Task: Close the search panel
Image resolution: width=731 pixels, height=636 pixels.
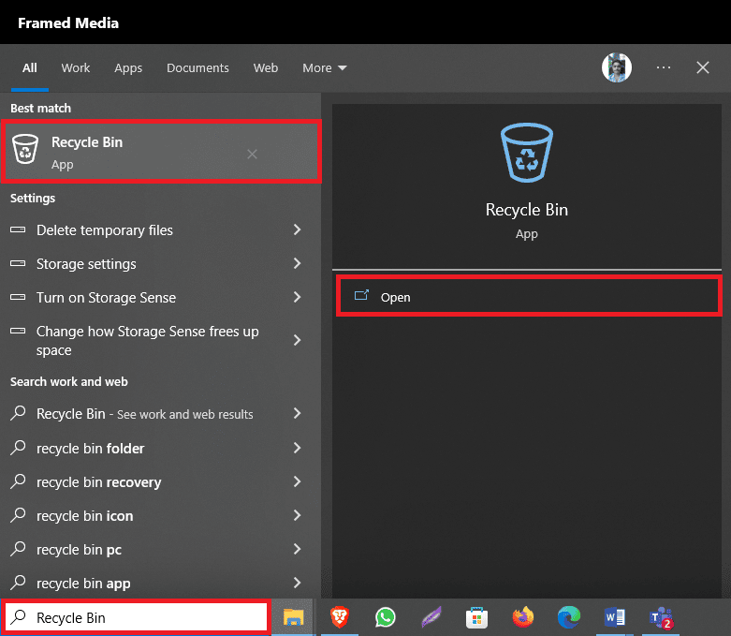Action: (703, 67)
